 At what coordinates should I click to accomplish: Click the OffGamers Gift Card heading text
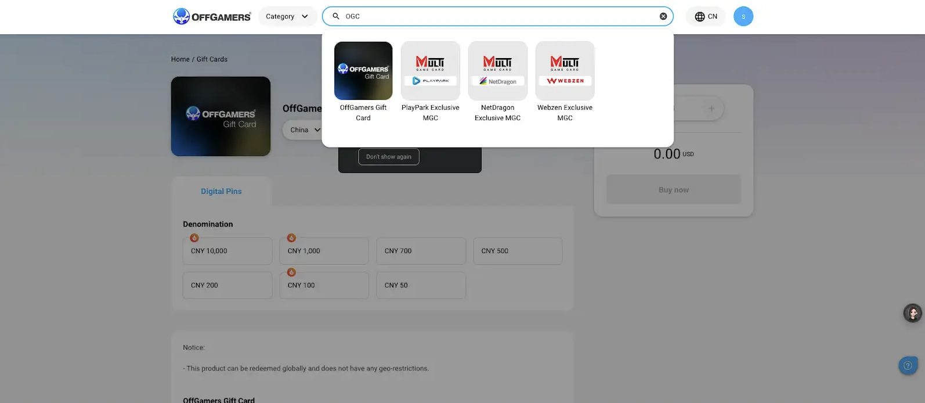pos(219,400)
